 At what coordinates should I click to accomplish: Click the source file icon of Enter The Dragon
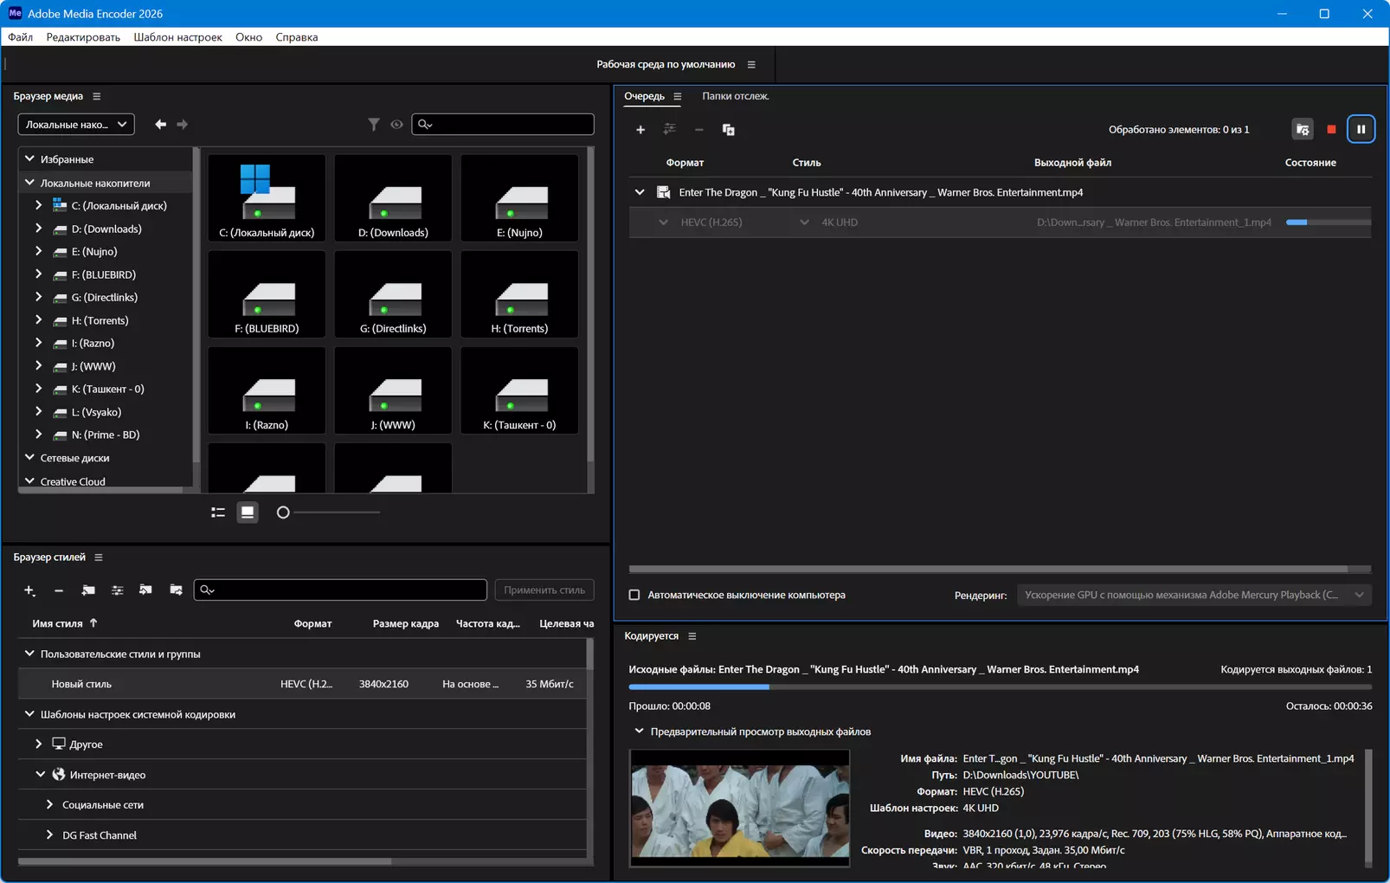(664, 192)
